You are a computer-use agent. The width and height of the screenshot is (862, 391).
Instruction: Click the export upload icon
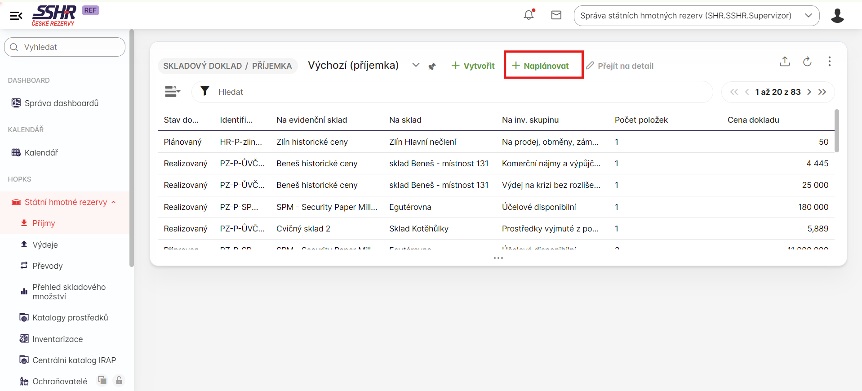coord(785,62)
